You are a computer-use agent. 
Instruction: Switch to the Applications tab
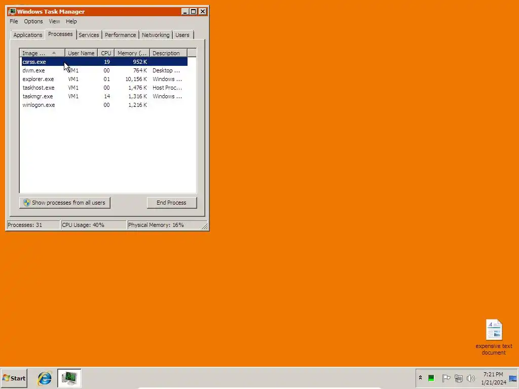pyautogui.click(x=28, y=35)
